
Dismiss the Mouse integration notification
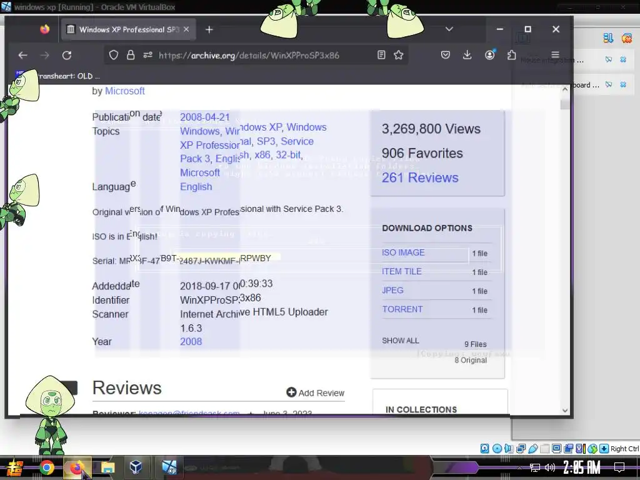point(623,59)
